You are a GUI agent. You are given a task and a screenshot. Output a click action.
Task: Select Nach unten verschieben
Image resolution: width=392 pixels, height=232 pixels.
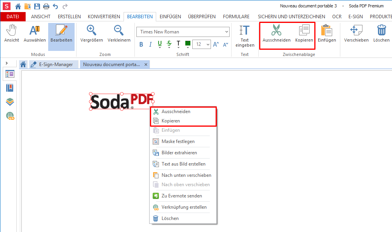point(183,175)
